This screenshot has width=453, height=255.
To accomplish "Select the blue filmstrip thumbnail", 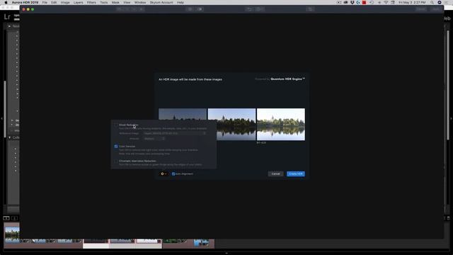I will [x=201, y=243].
